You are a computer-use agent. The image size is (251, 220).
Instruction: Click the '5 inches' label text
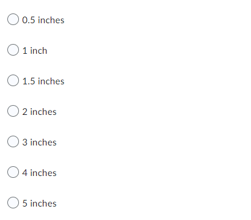[x=39, y=204]
